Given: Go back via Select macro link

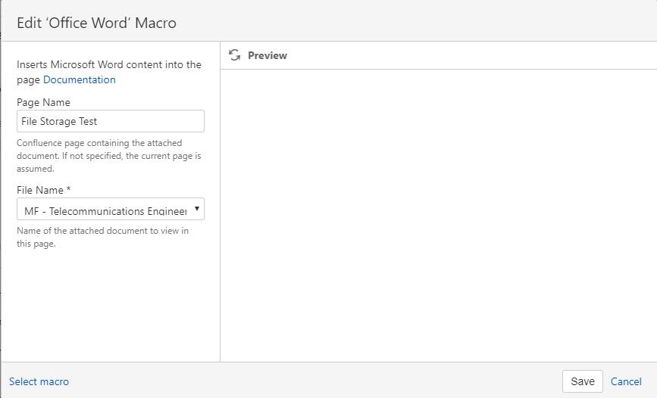Looking at the screenshot, I should [39, 381].
